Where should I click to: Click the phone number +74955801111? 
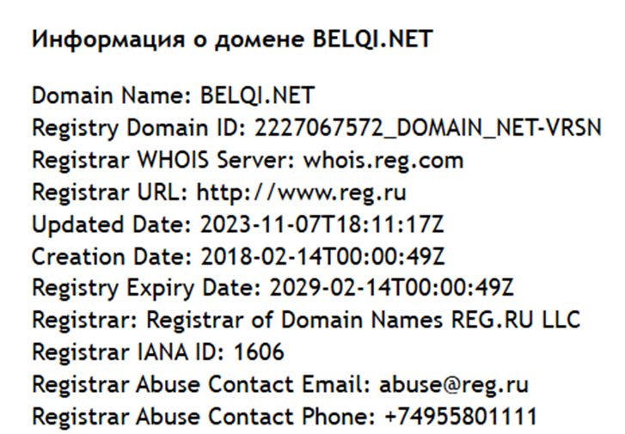click(461, 417)
